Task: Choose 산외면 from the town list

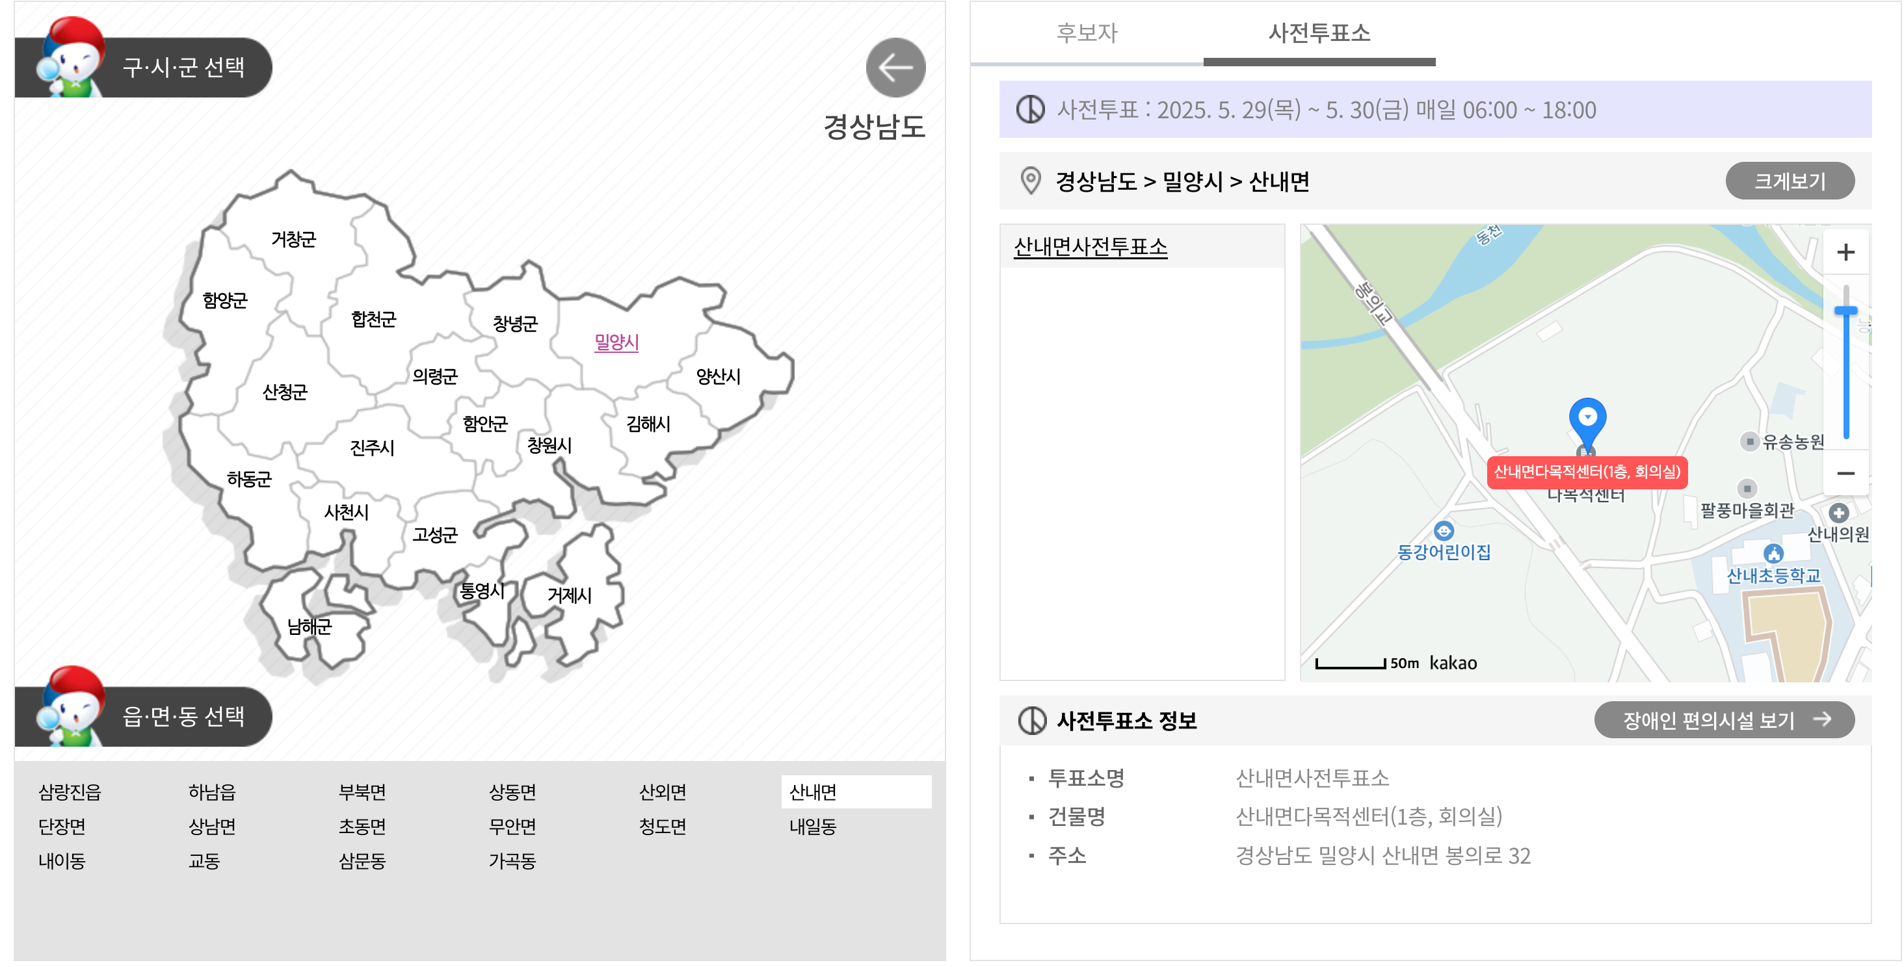Action: point(662,793)
